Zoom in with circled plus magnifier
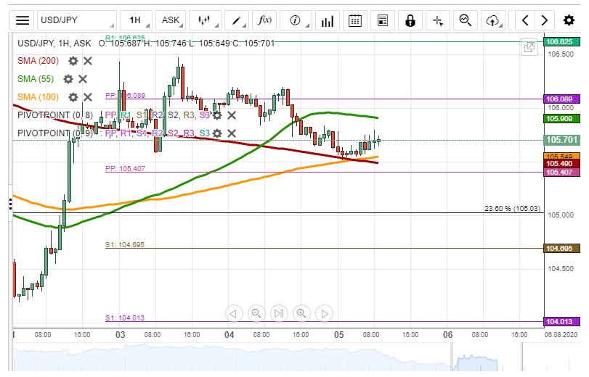Image resolution: width=589 pixels, height=377 pixels. point(301,313)
